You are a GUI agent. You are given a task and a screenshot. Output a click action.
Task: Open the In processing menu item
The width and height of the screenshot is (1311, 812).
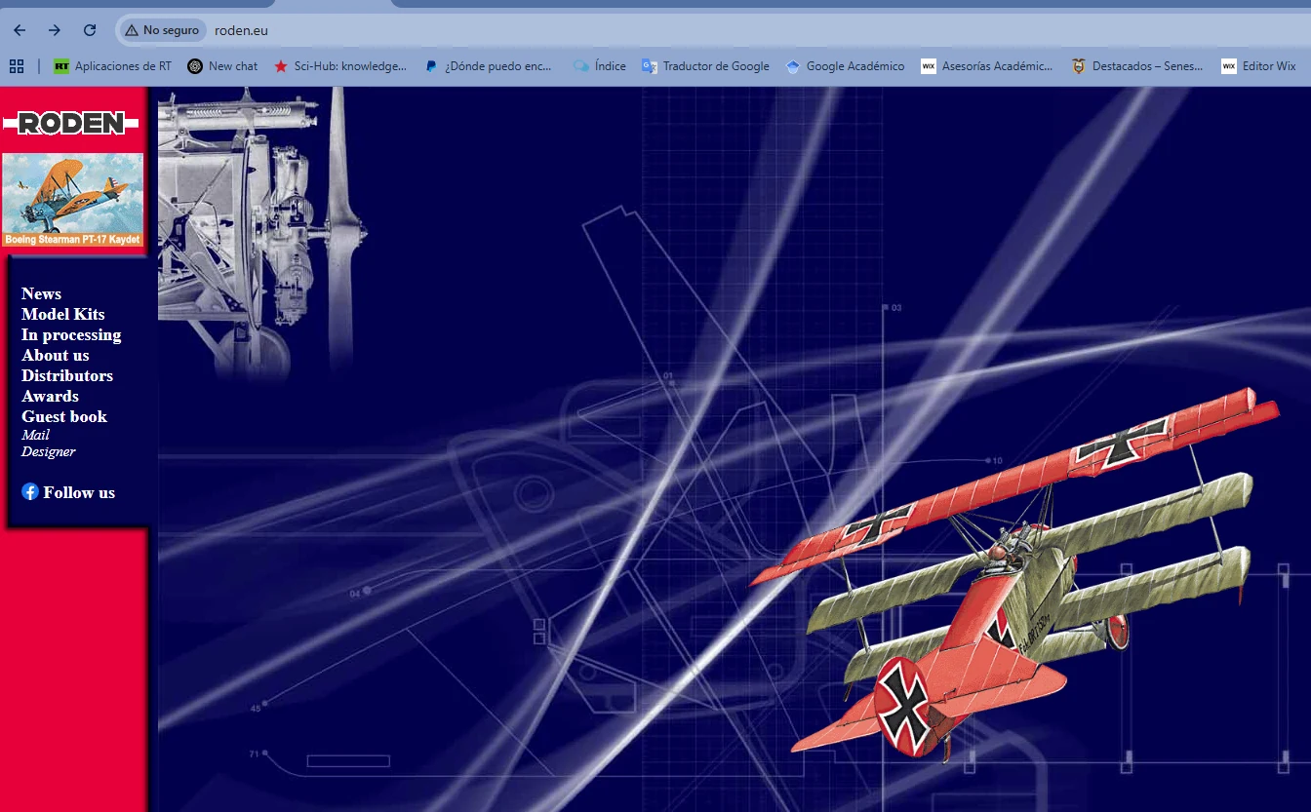pos(71,334)
